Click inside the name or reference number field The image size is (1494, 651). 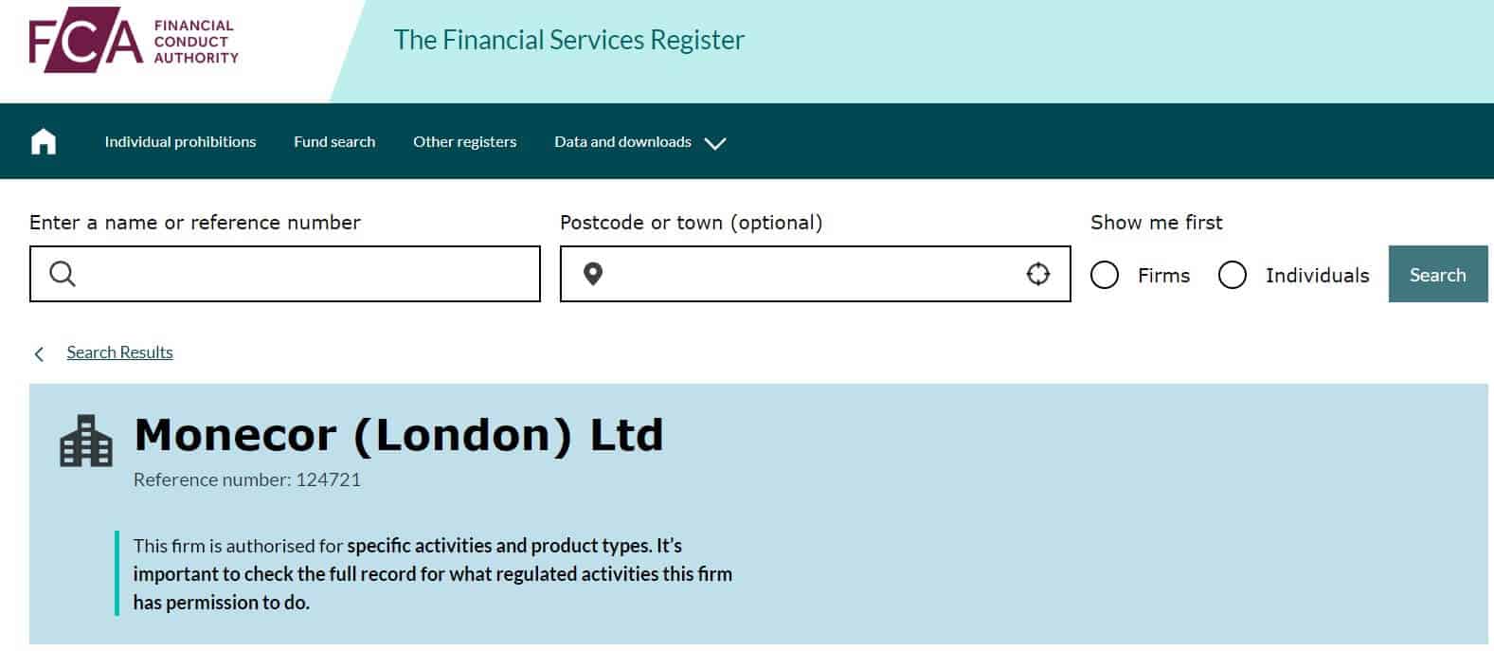[x=284, y=274]
